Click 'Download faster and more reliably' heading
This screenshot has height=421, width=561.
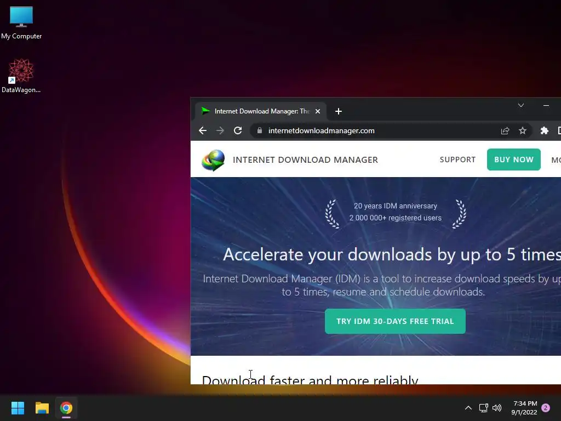[x=310, y=379]
